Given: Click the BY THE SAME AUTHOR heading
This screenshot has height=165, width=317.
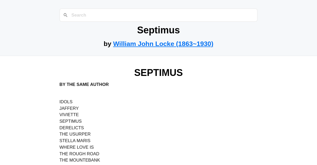Looking at the screenshot, I should coord(84,84).
